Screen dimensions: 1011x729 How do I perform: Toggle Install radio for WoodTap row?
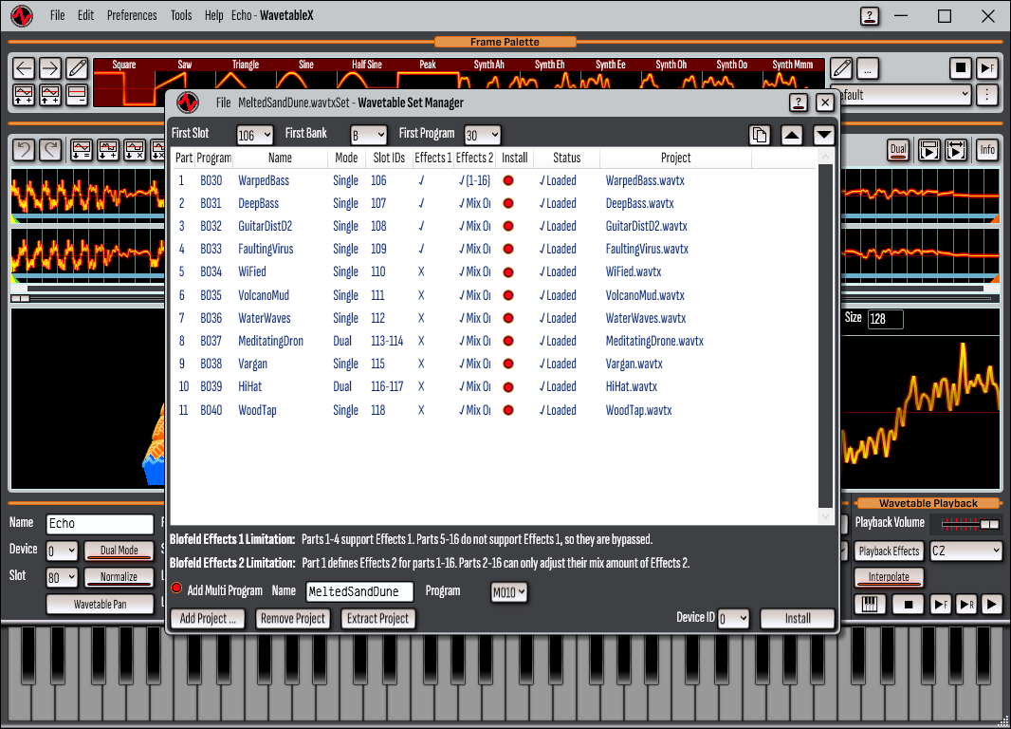coord(508,410)
